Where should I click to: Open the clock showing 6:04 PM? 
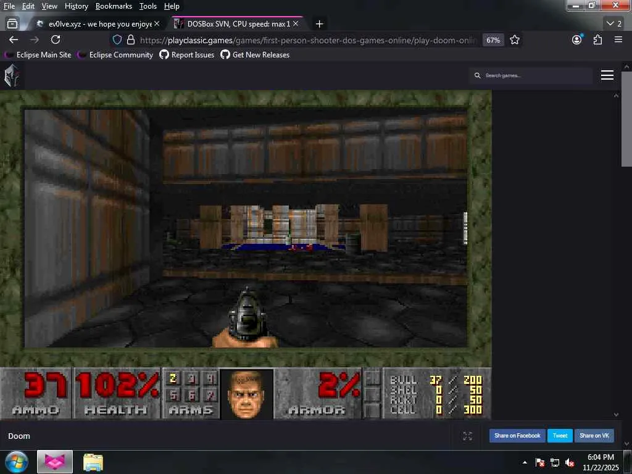point(601,462)
